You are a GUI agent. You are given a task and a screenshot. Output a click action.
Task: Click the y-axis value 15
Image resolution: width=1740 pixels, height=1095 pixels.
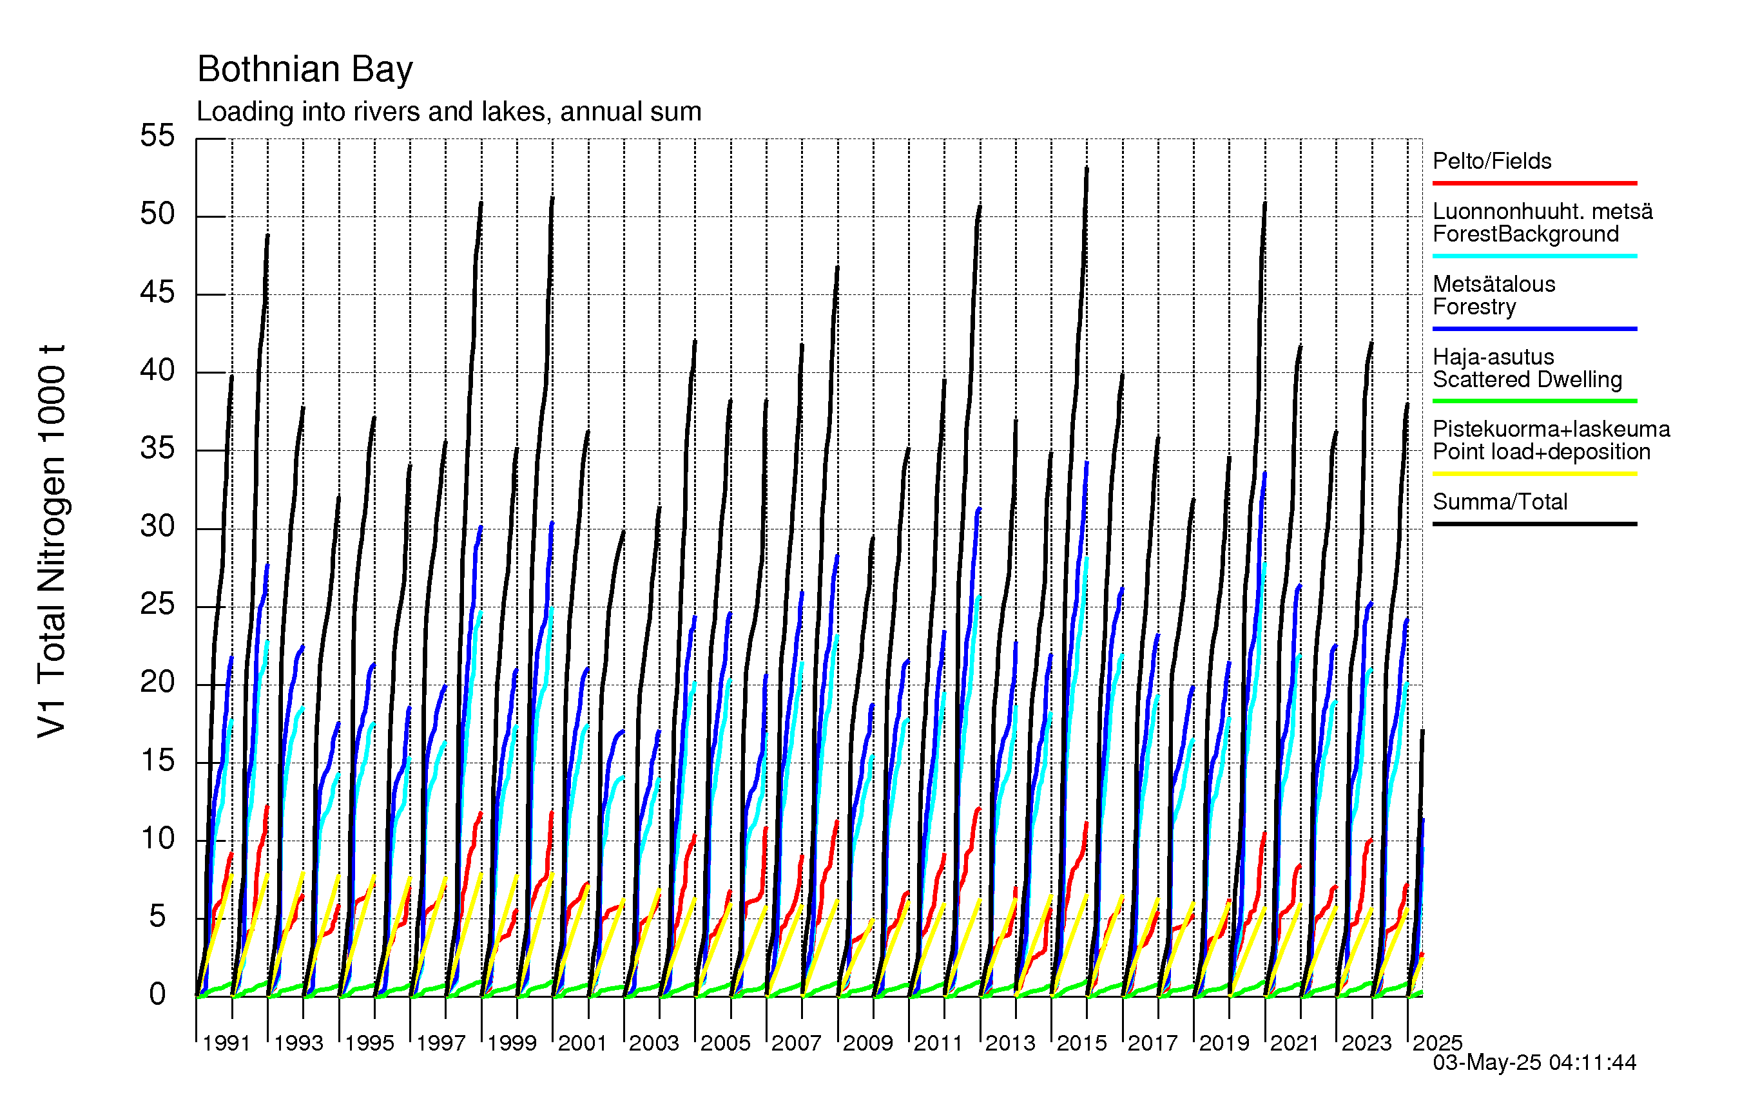point(157,760)
